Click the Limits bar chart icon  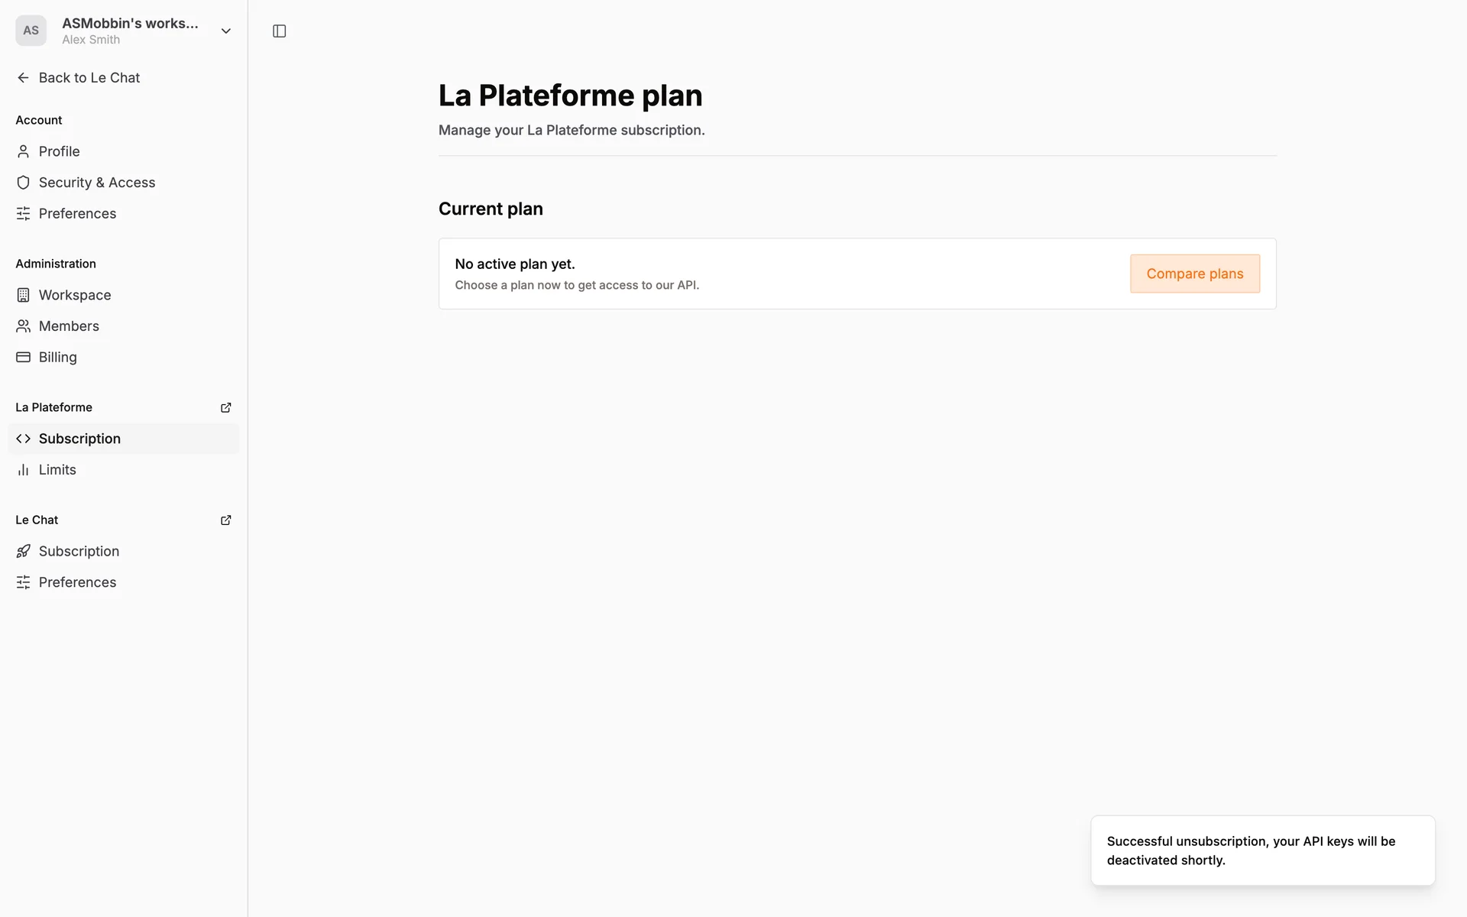(x=23, y=470)
